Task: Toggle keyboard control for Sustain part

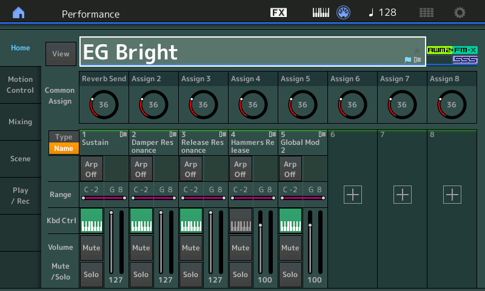Action: coord(92,221)
